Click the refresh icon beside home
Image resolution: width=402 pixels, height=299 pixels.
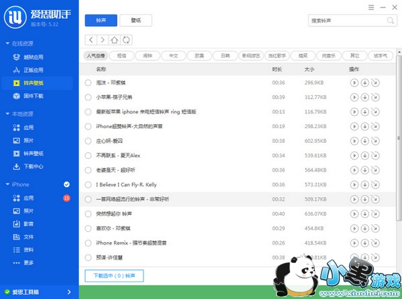tap(126, 40)
